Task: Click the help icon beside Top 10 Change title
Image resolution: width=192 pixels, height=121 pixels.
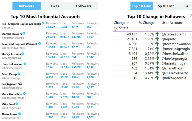Action: 191,16
